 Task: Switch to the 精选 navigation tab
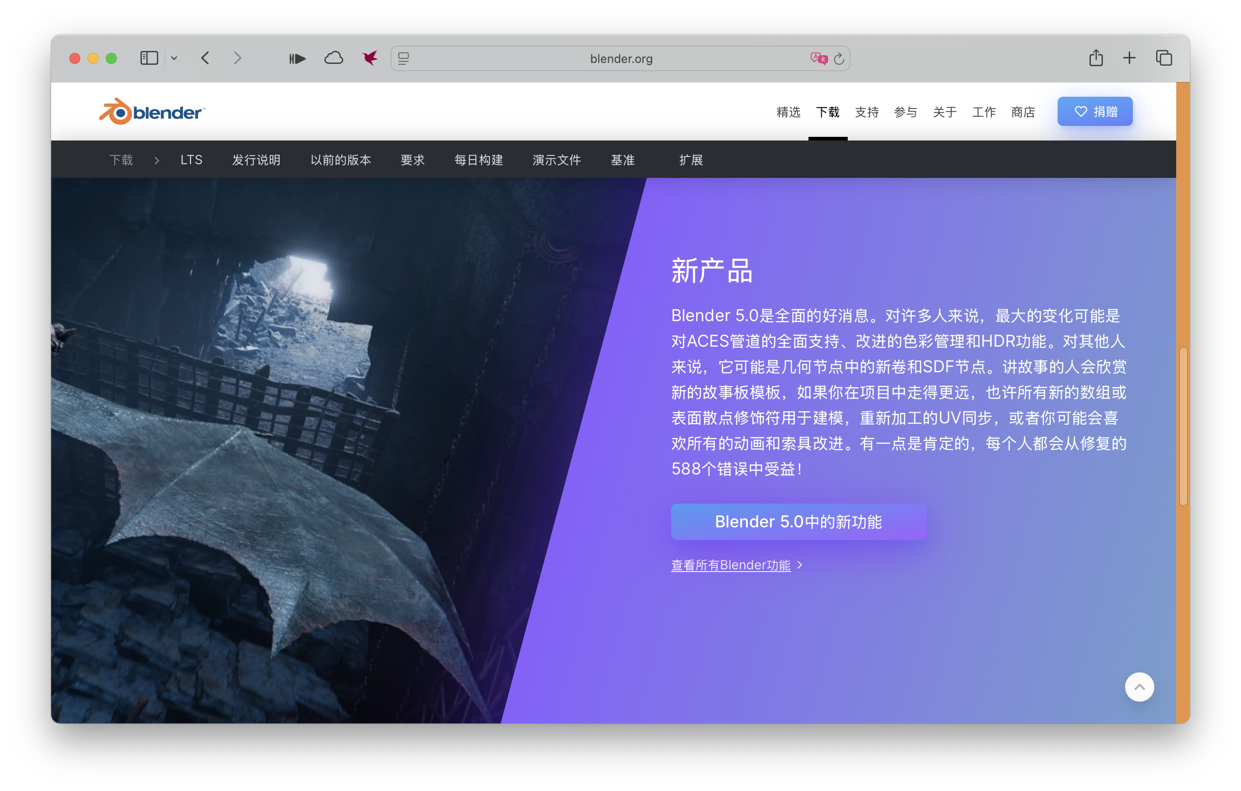pyautogui.click(x=788, y=112)
